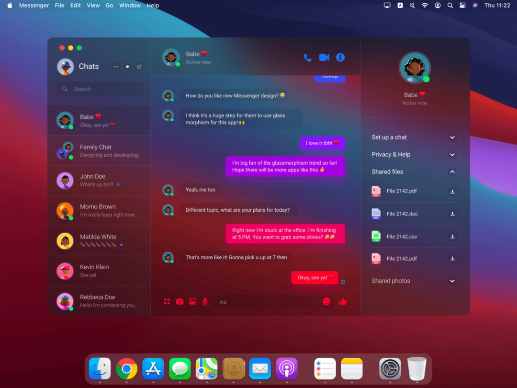517x388 pixels.
Task: Open Reminders from the Dock
Action: 325,368
